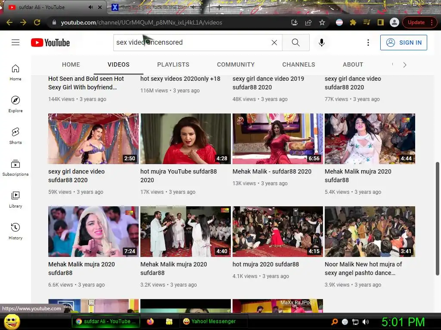Open the 6:56 Mehak Malik sufdar88 thumbnail
Viewport: 441px width, 330px height.
(x=278, y=139)
